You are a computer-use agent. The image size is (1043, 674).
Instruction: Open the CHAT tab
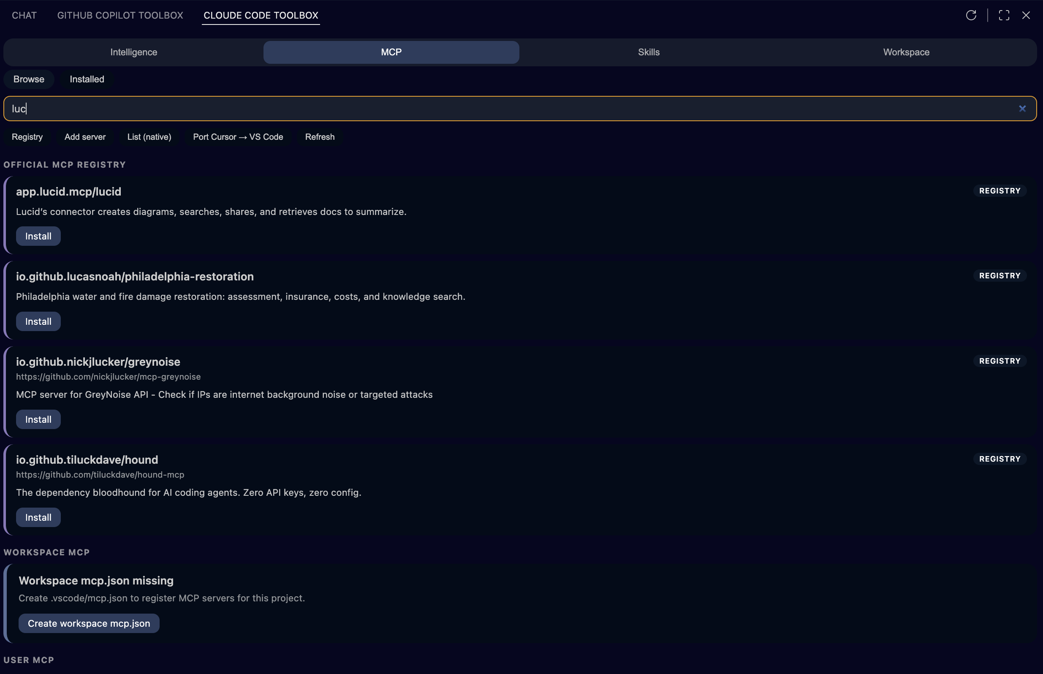(24, 15)
